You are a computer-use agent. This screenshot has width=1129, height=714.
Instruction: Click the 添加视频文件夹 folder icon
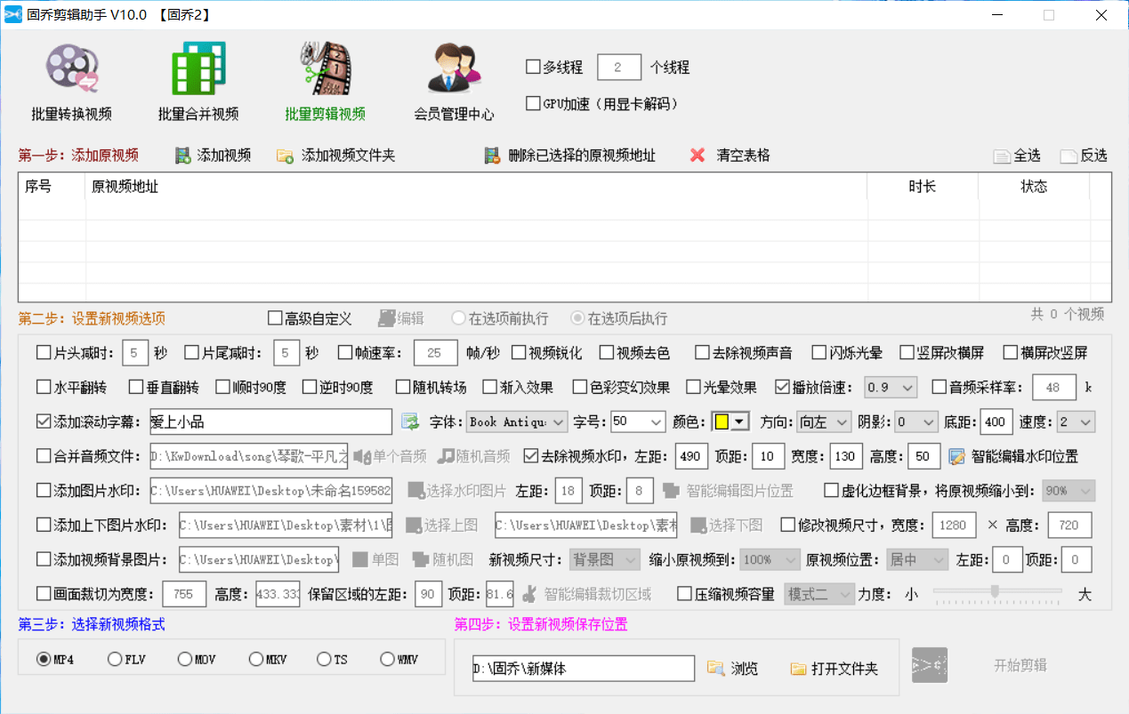(286, 156)
